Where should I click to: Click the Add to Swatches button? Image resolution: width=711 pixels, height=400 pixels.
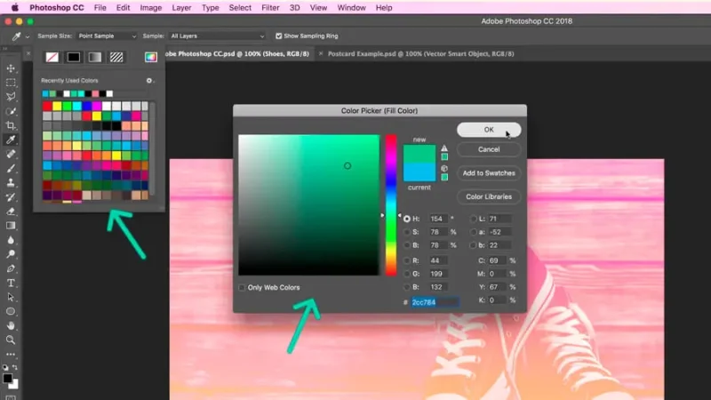click(489, 172)
